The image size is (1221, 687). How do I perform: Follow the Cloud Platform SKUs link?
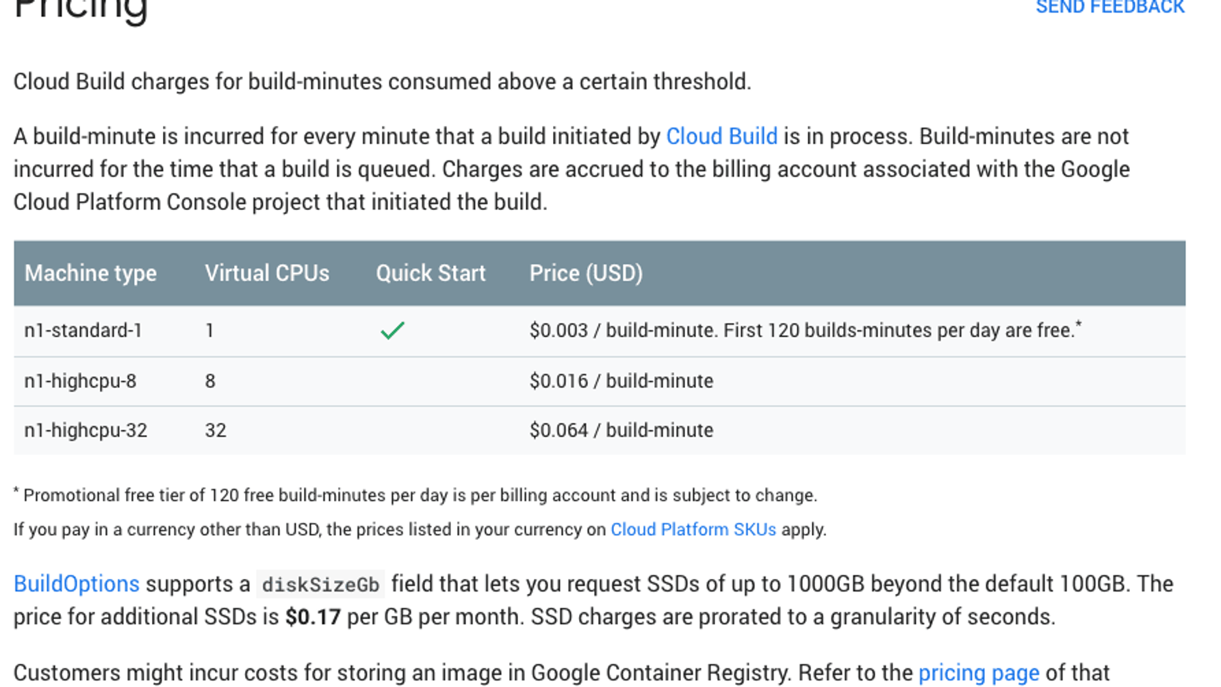click(x=693, y=529)
